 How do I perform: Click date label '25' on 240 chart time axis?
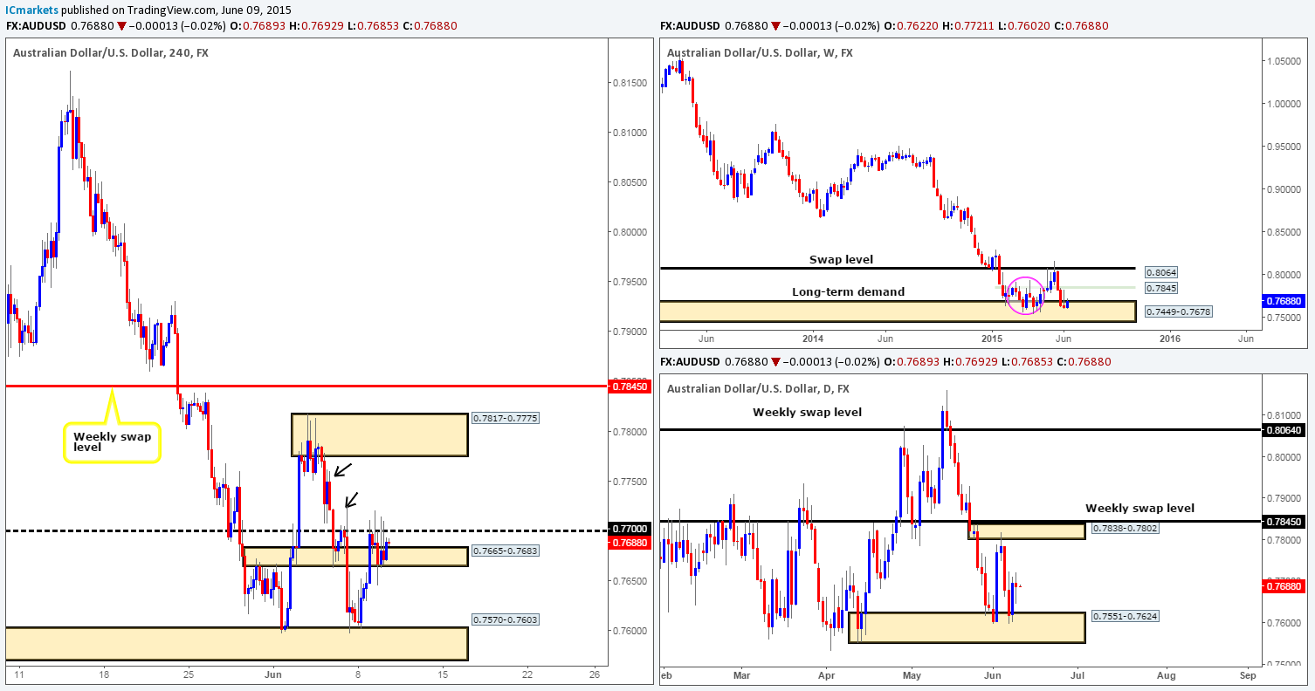pos(189,674)
